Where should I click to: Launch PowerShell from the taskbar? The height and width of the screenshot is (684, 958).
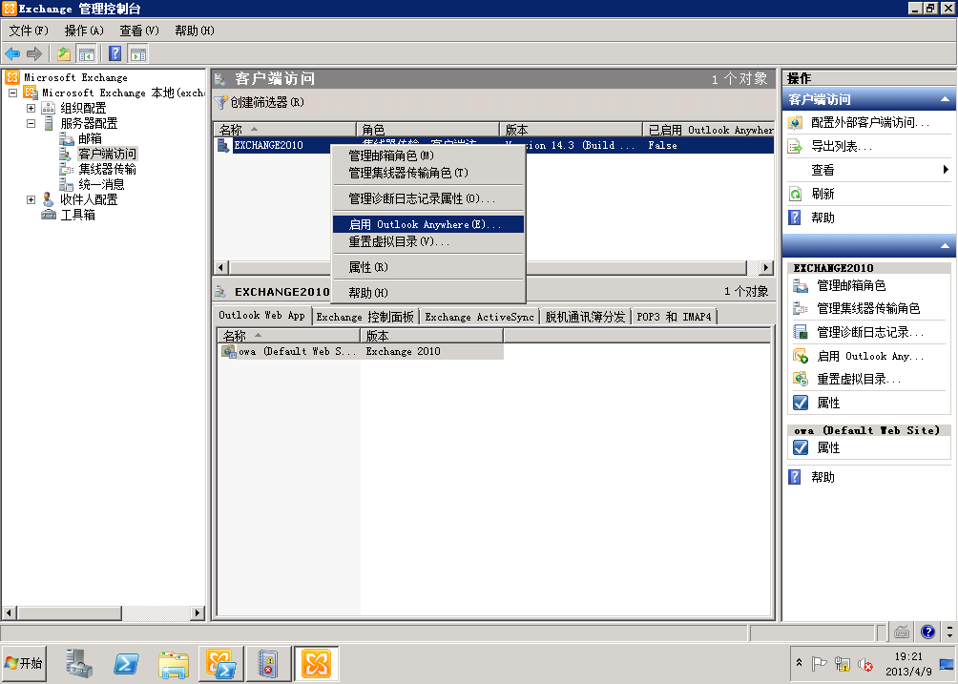click(126, 663)
